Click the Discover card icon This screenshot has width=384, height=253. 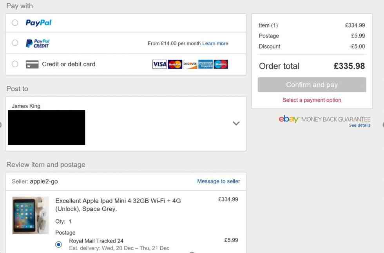tap(189, 64)
